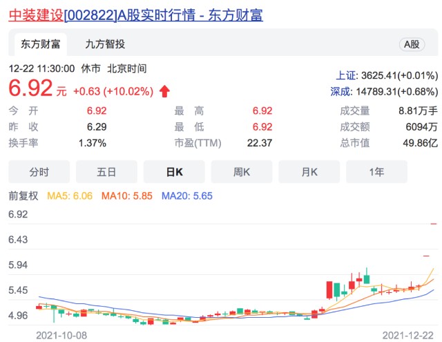The image size is (442, 342).
Task: Click the 成交额 value 6094万
Action: [x=422, y=127]
